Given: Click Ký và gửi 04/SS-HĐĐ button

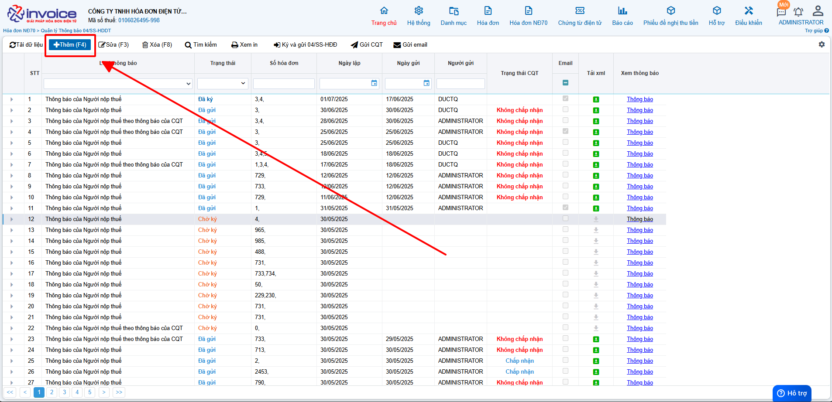Looking at the screenshot, I should [x=306, y=44].
